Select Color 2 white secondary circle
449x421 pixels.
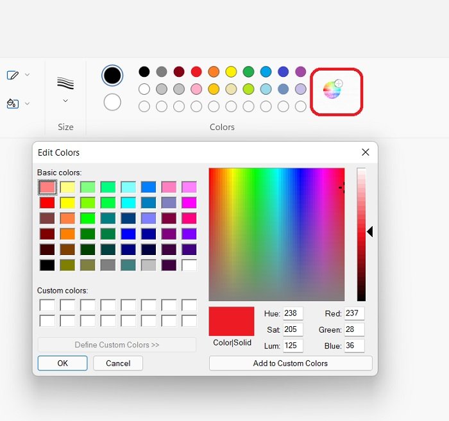point(112,102)
